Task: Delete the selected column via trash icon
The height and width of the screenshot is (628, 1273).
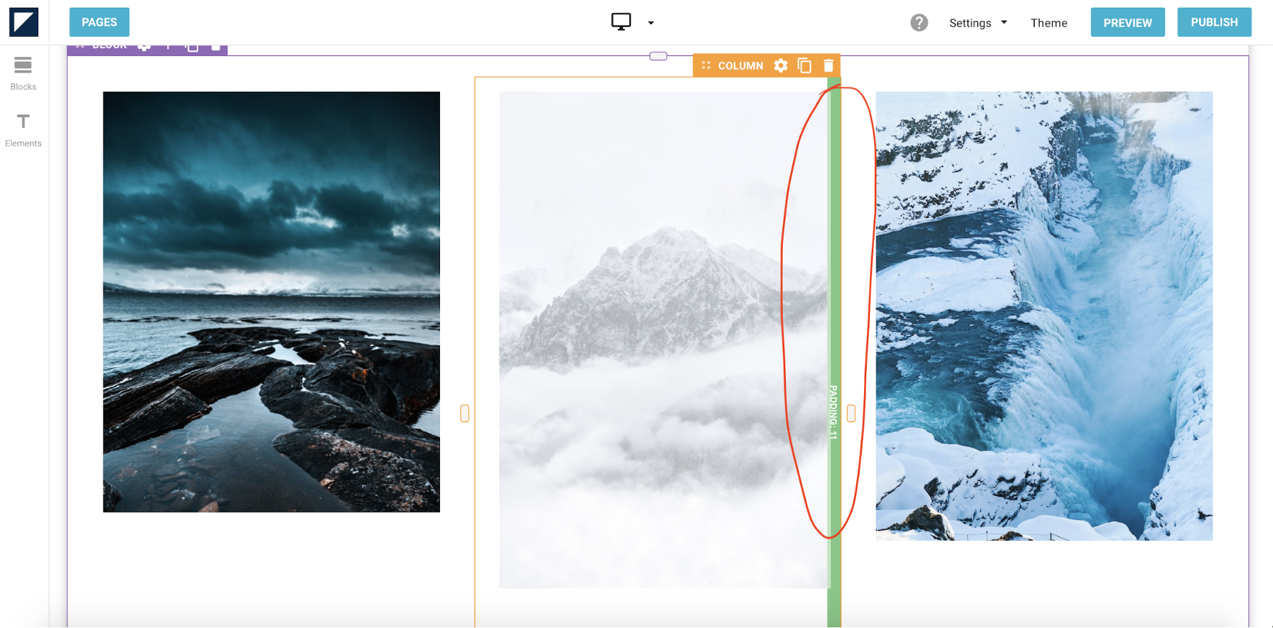Action: pyautogui.click(x=828, y=66)
